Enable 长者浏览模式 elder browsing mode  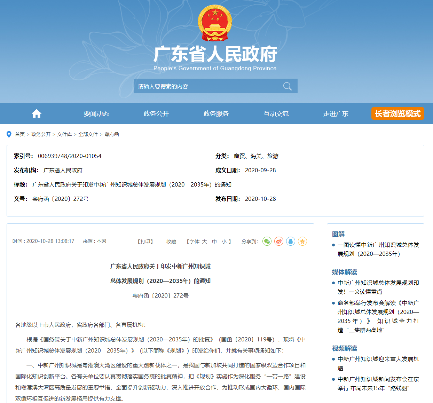397,113
